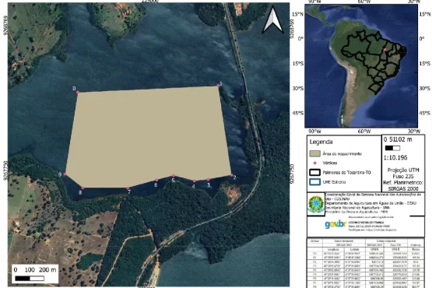This screenshot has width=432, height=288.
Task: Click the beige 'Área do requerimento' legend swatch
Action: (315, 153)
